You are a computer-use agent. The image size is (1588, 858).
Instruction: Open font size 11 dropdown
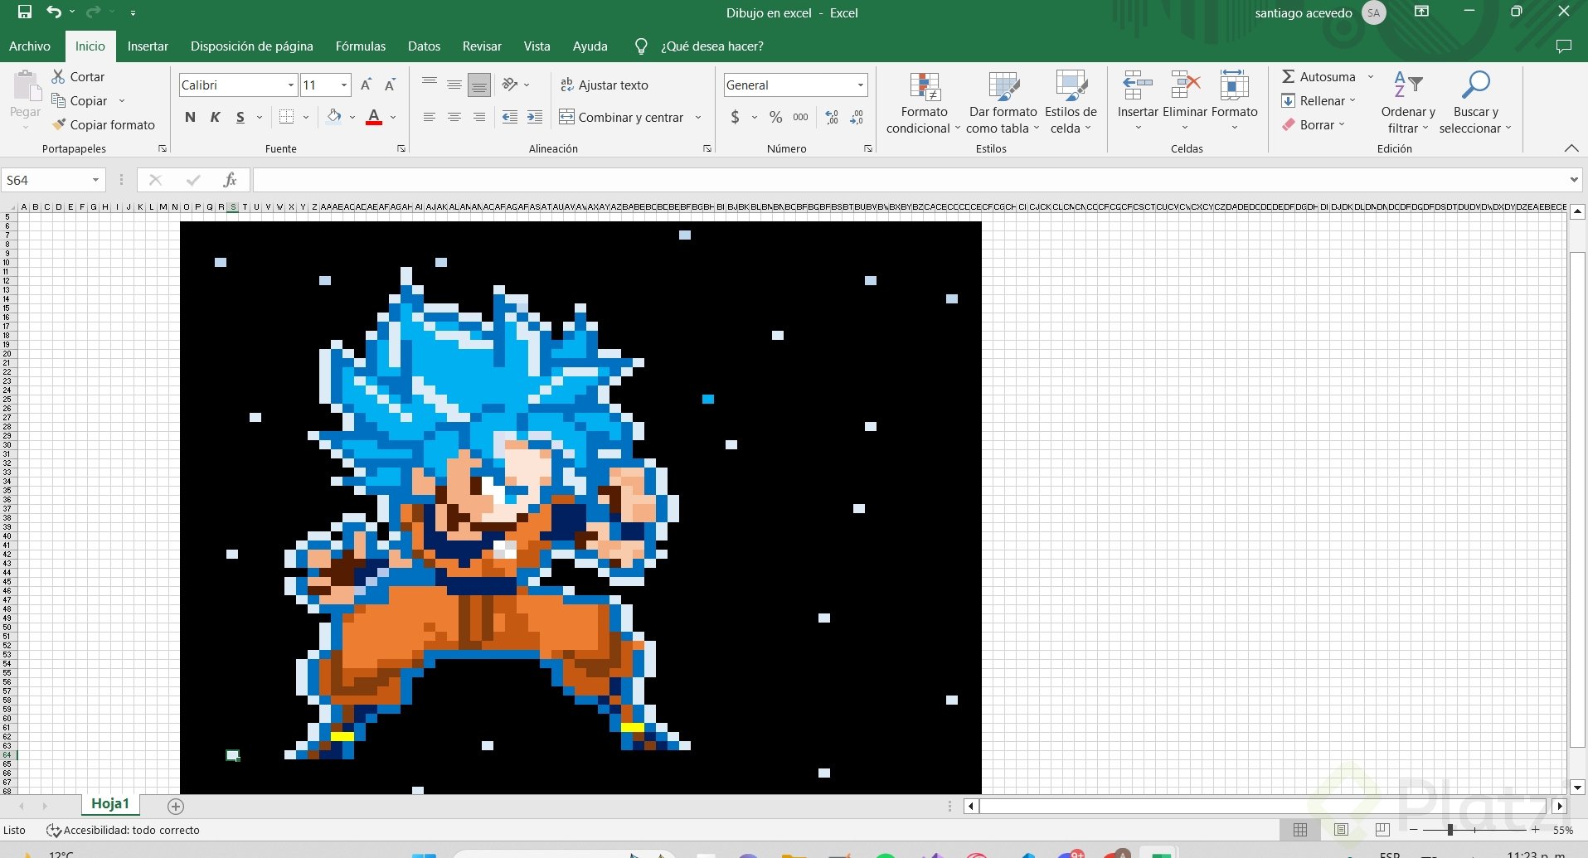point(344,85)
